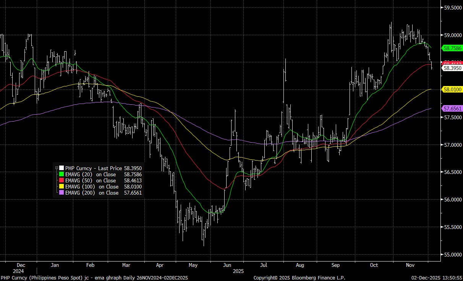Click the 55.0000 label on price axis
Screen dimensions: 463x281
pyautogui.click(x=452, y=255)
